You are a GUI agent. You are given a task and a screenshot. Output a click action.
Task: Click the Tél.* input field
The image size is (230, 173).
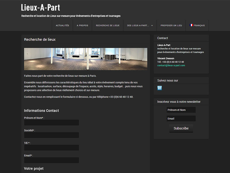(51, 148)
